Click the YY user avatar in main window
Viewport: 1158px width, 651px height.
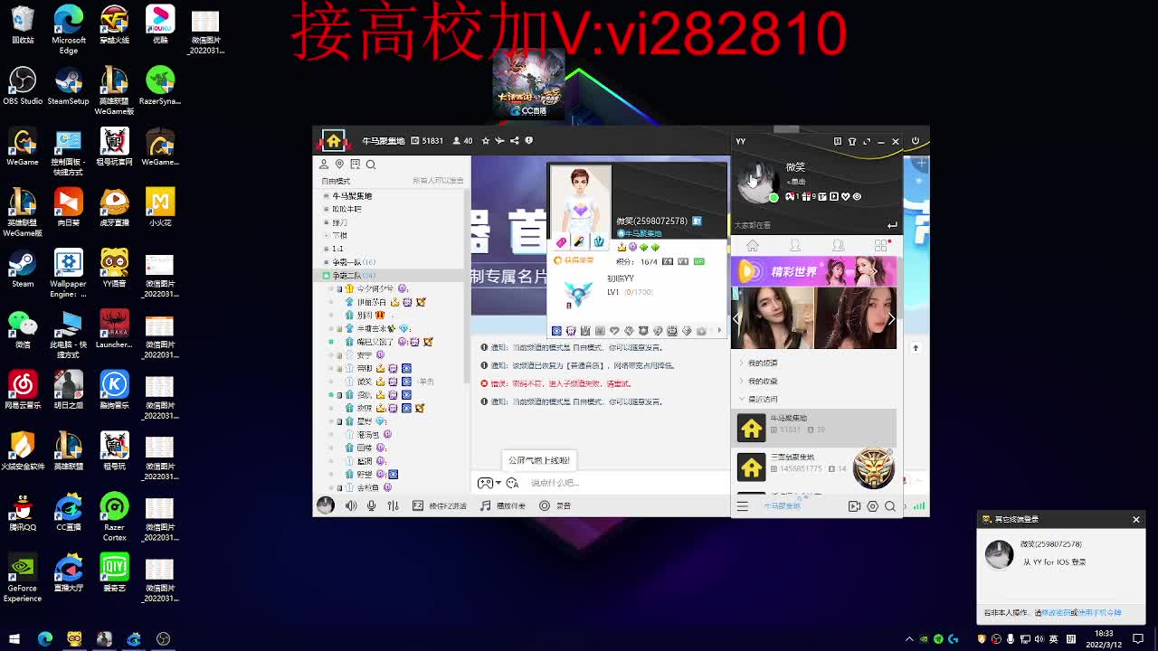coord(756,182)
